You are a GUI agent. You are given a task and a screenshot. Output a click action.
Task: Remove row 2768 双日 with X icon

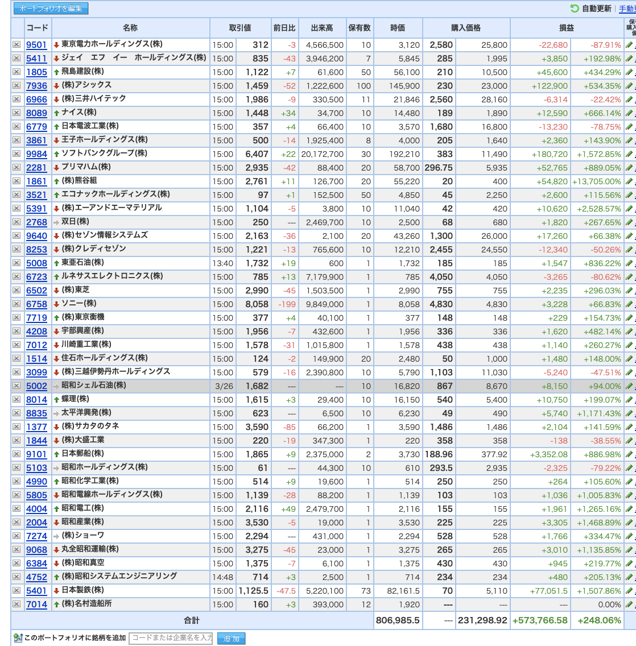[x=16, y=222]
